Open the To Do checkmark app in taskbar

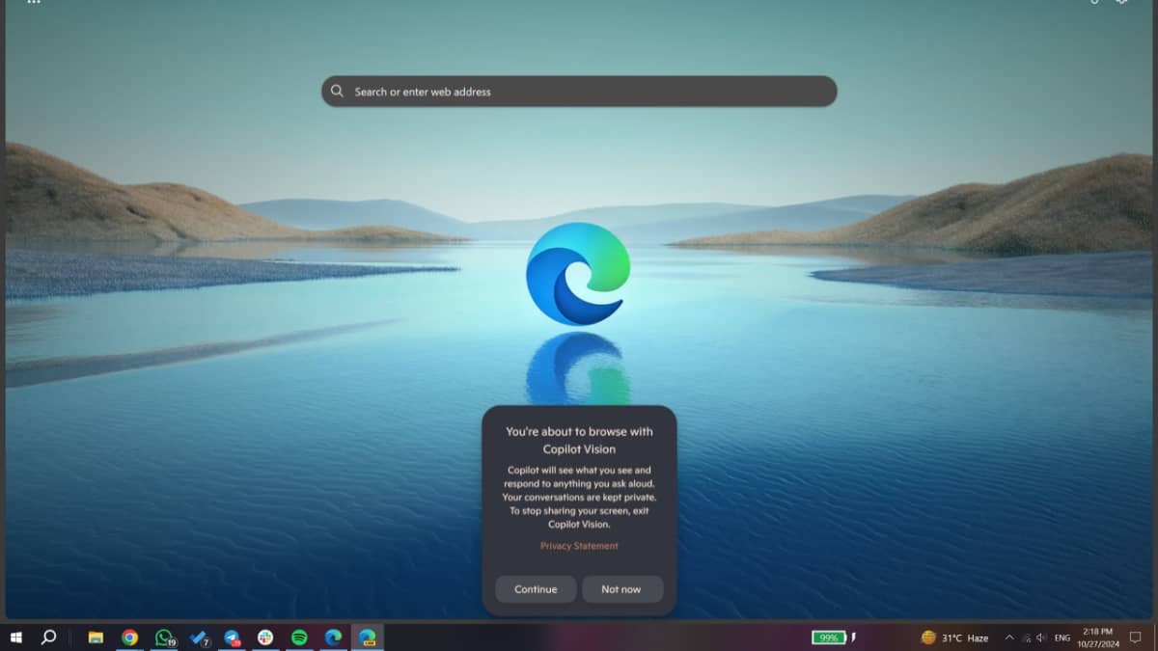click(x=199, y=637)
